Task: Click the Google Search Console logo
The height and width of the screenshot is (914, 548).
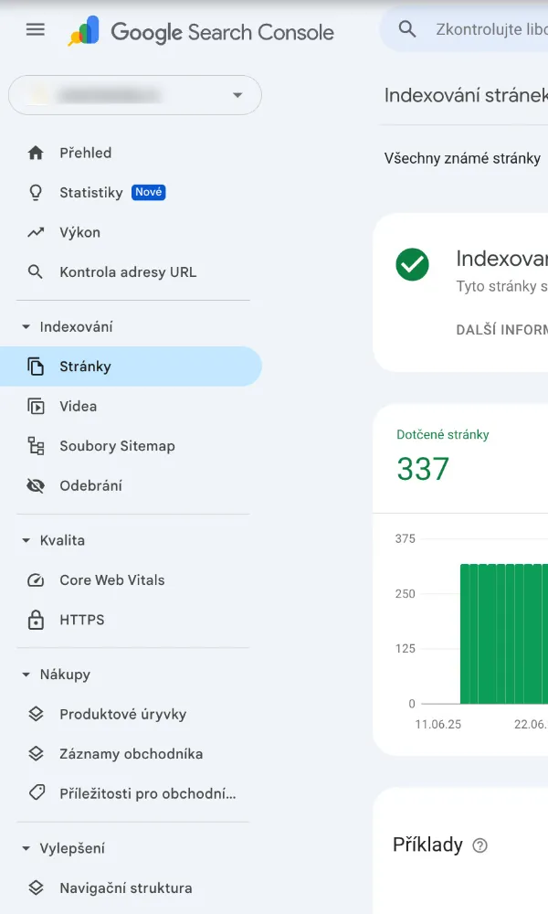Action: [x=201, y=31]
